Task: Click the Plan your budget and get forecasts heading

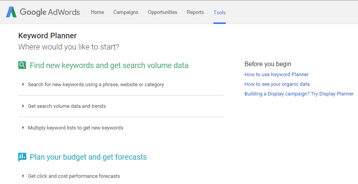Action: pos(88,157)
